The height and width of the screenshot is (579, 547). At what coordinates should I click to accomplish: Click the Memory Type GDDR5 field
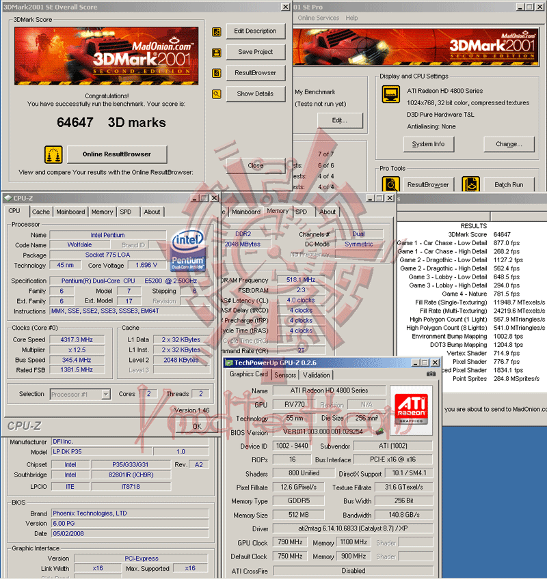pyautogui.click(x=299, y=501)
